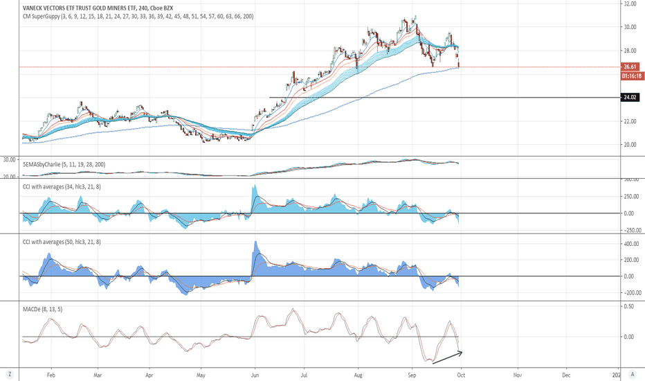
Task: Click the bar countdown timer 01:16:18
Action: 632,76
